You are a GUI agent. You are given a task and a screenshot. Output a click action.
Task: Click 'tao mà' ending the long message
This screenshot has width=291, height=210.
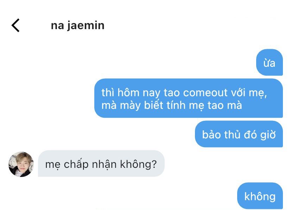coord(225,105)
